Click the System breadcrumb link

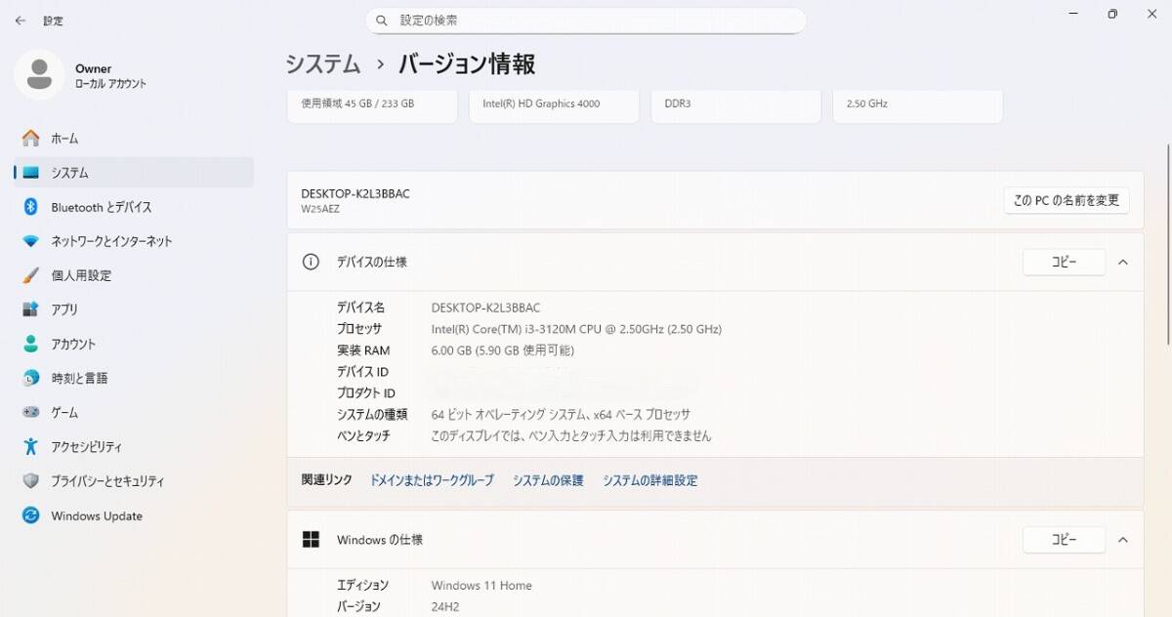(323, 64)
